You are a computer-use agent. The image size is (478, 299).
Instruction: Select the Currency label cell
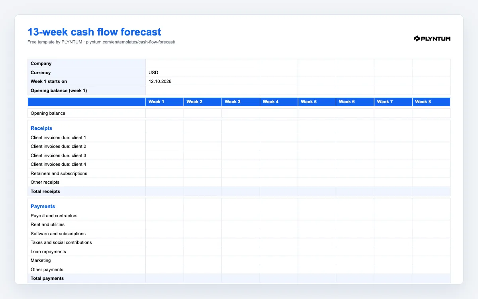[86, 73]
